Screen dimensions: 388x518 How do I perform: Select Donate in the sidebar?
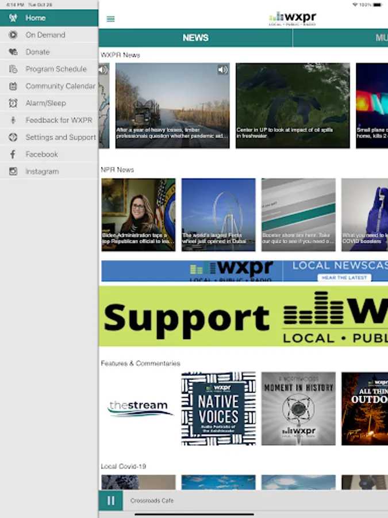(49, 52)
